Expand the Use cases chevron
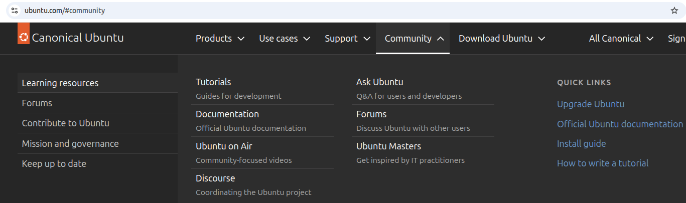This screenshot has height=203, width=686. [307, 39]
